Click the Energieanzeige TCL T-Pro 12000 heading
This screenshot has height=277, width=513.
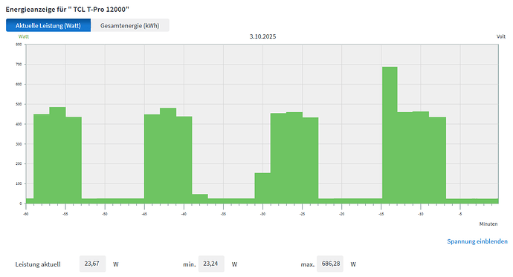[x=68, y=9]
